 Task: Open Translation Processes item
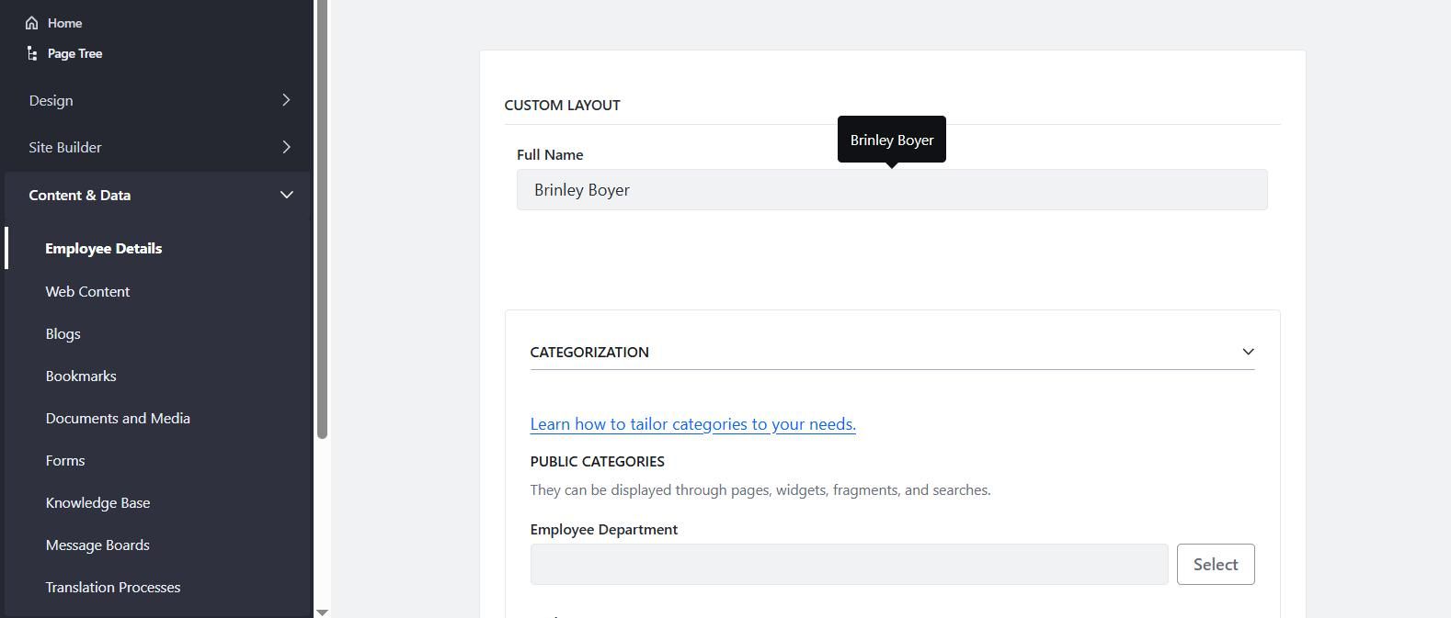tap(113, 587)
